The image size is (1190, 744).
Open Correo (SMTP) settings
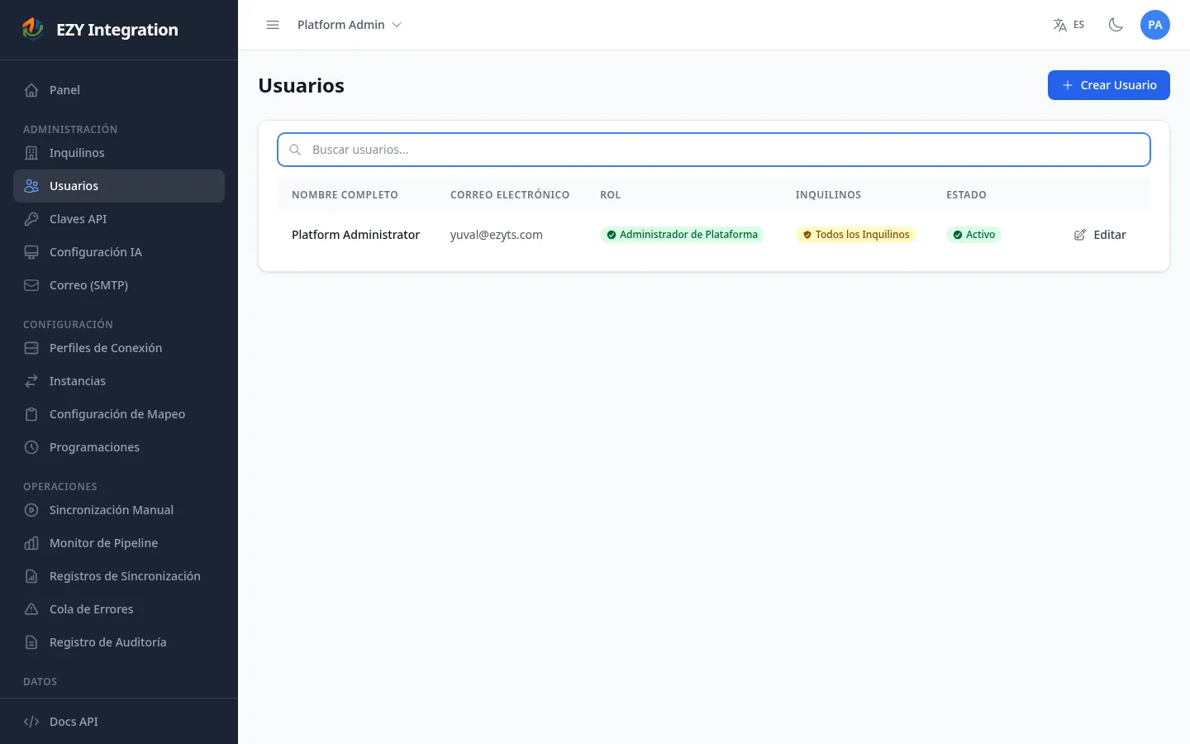pos(119,285)
